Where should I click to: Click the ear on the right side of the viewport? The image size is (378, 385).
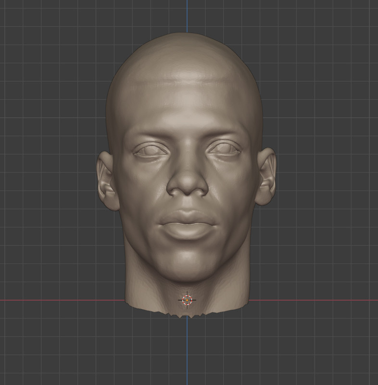(x=266, y=176)
